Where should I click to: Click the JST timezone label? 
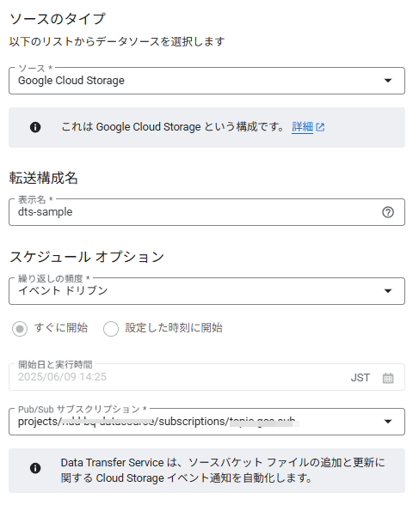[x=360, y=378]
